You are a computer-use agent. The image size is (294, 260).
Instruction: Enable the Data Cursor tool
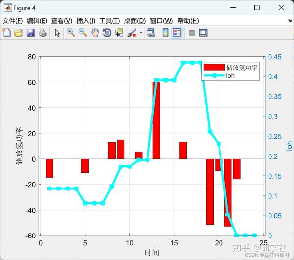point(119,33)
